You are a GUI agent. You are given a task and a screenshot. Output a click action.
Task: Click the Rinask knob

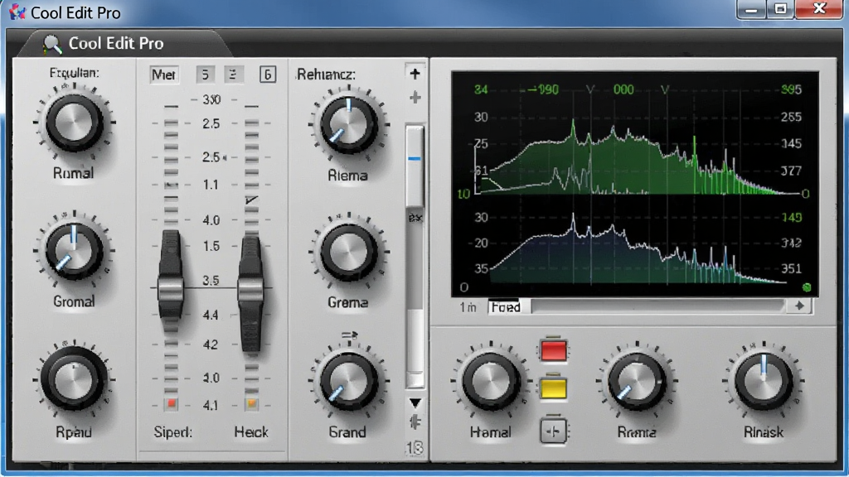click(764, 381)
